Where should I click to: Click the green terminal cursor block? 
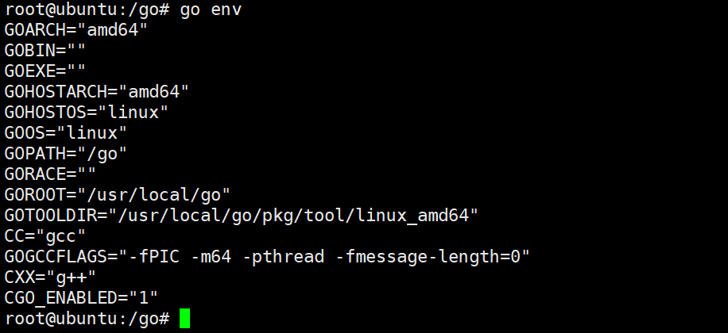[185, 319]
